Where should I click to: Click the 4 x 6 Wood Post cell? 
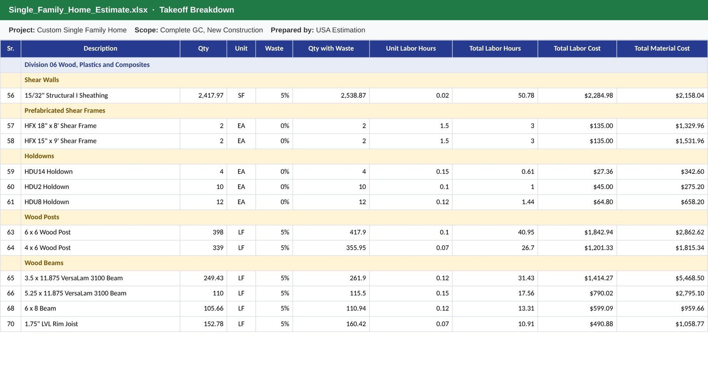100,248
